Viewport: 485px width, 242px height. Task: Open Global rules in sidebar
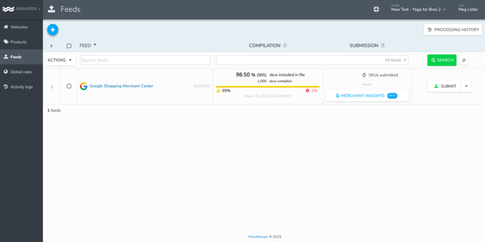21,72
